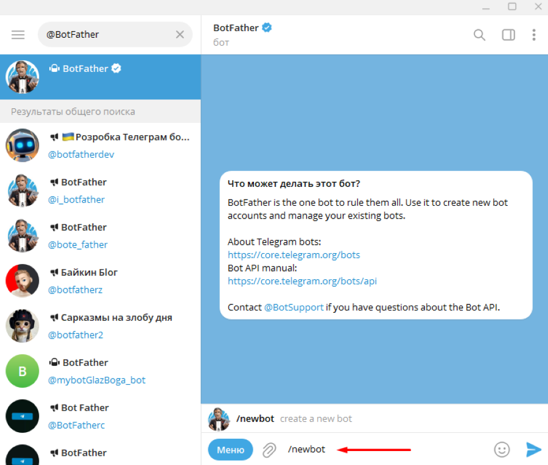
Task: Click the Результаты общего поиска heading
Action: 72,111
